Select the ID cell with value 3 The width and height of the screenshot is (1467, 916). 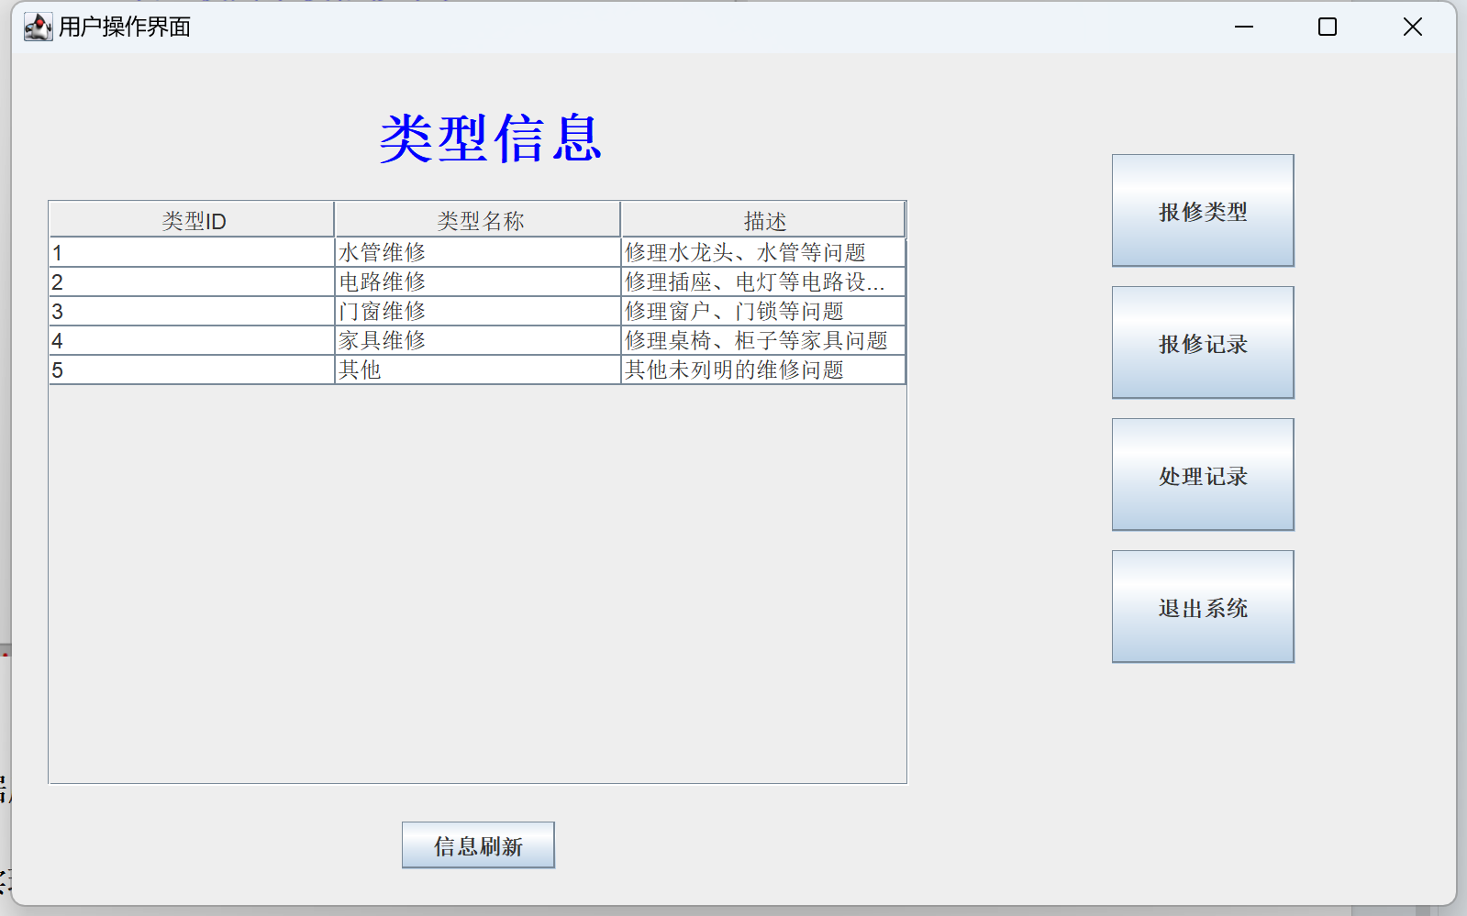191,312
